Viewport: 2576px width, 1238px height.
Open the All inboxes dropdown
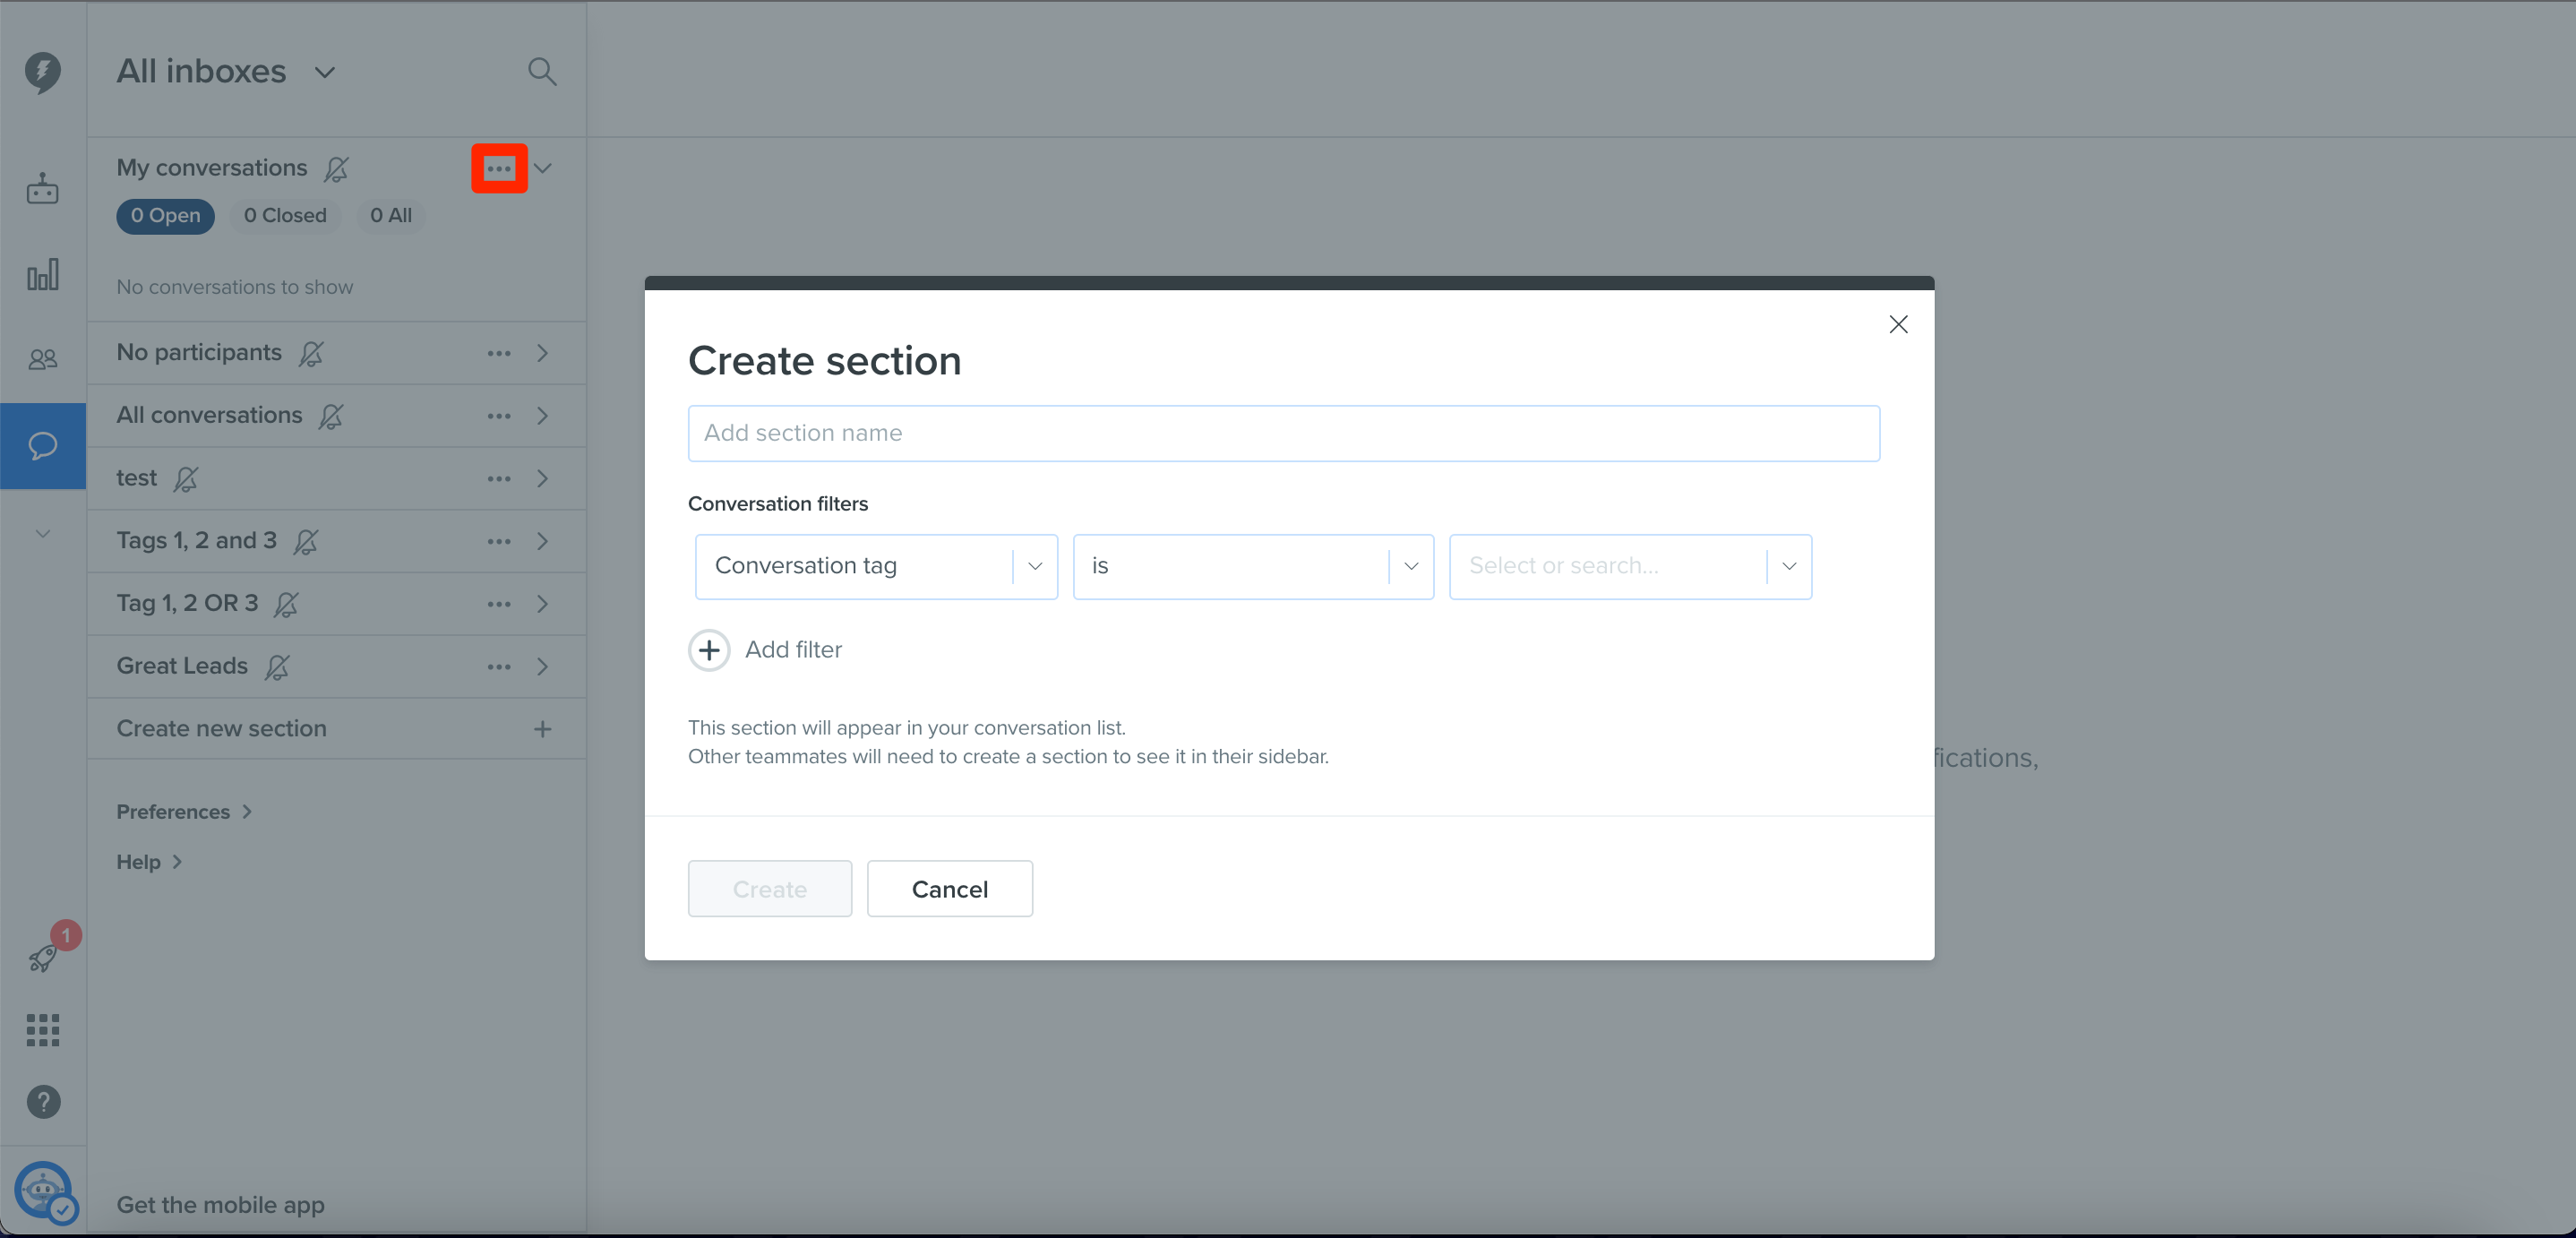(226, 71)
